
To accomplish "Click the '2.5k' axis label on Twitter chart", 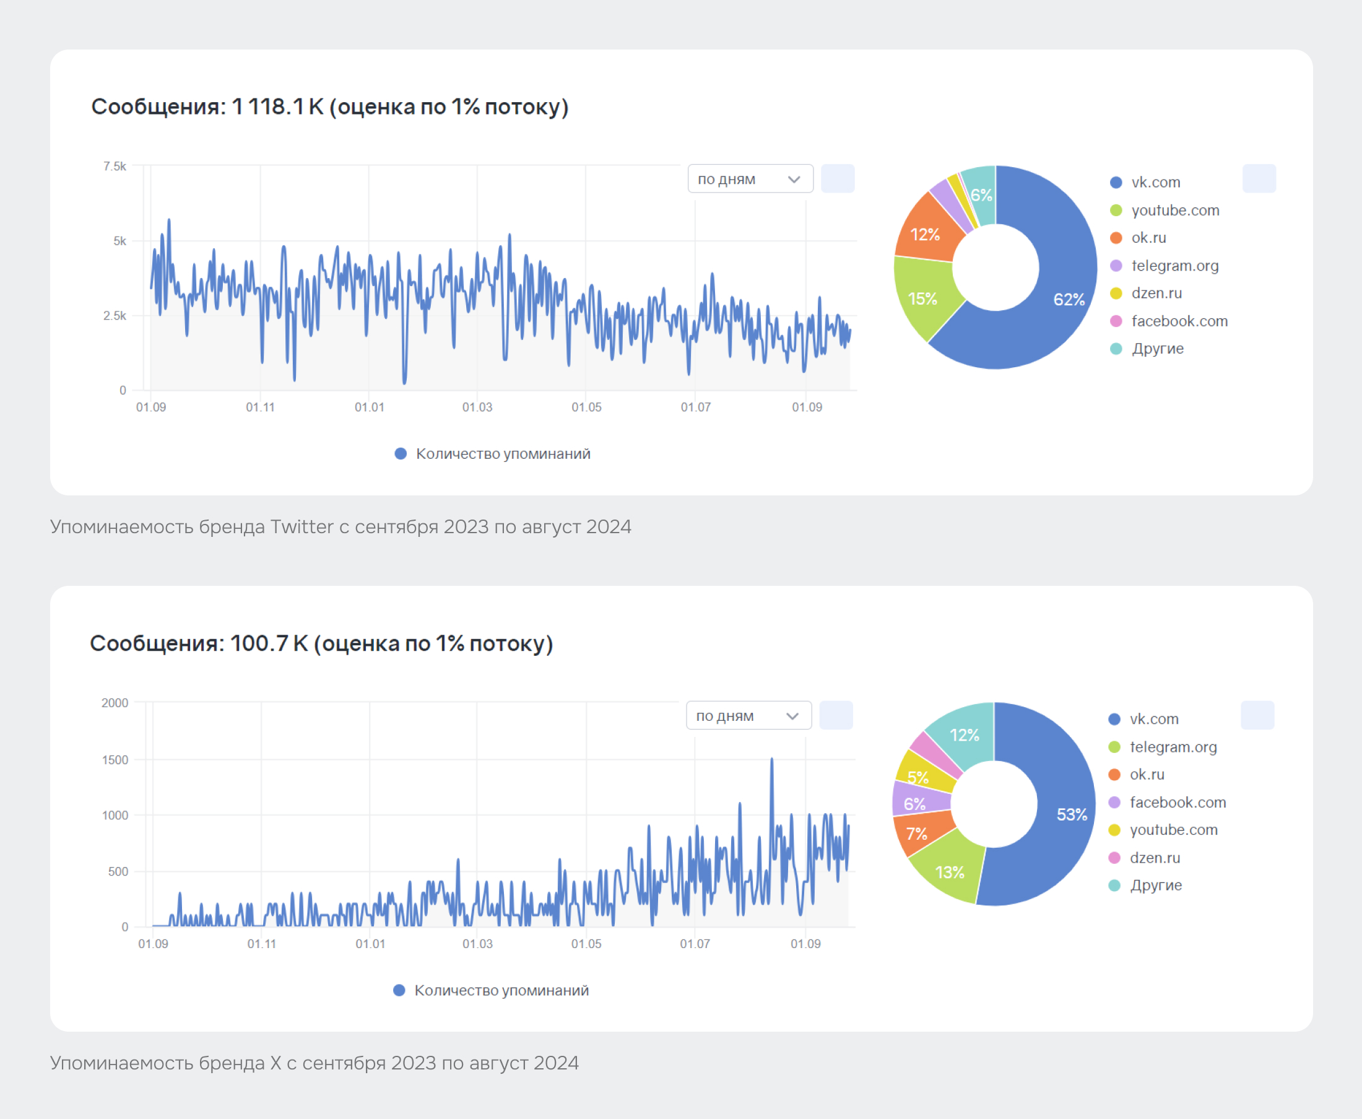I will (115, 316).
